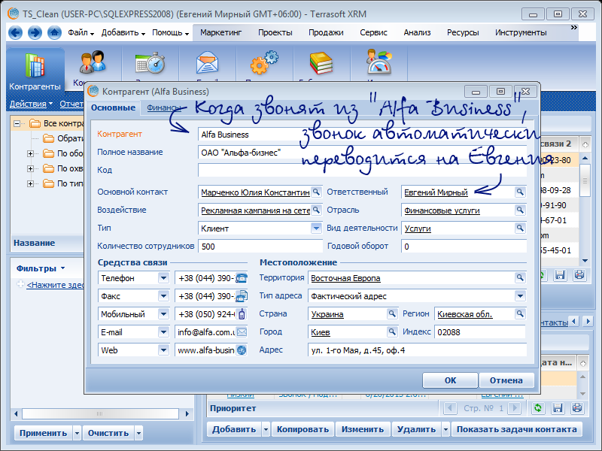The width and height of the screenshot is (602, 451).
Task: Open Факс communication type dropdown
Action: click(x=163, y=295)
